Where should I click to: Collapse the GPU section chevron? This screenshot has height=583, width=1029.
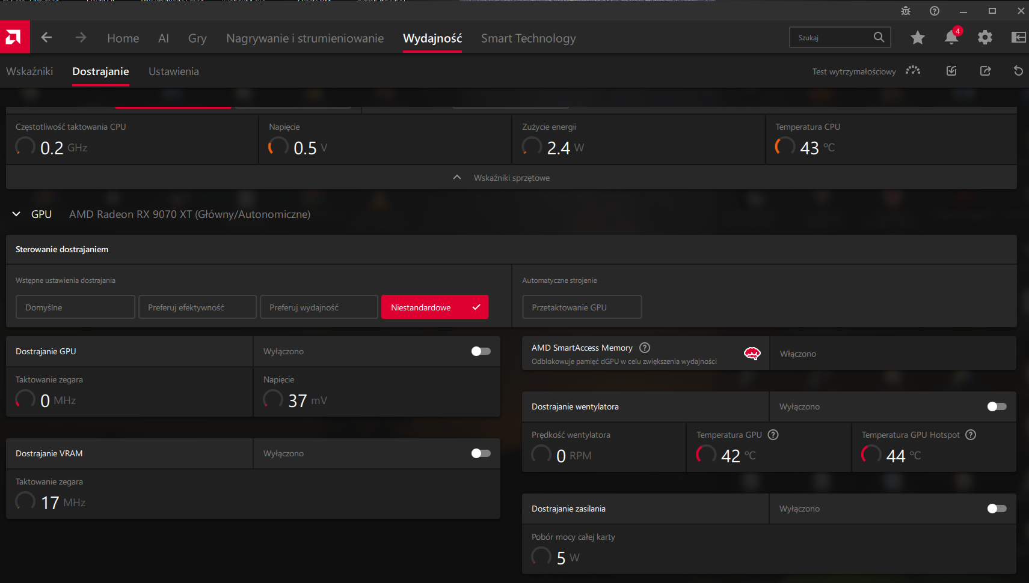point(16,214)
